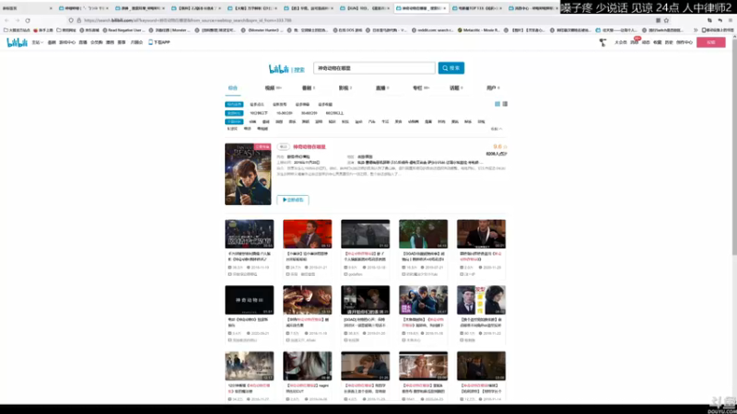Image resolution: width=737 pixels, height=414 pixels.
Task: Select the 影视 results tab
Action: (345, 87)
